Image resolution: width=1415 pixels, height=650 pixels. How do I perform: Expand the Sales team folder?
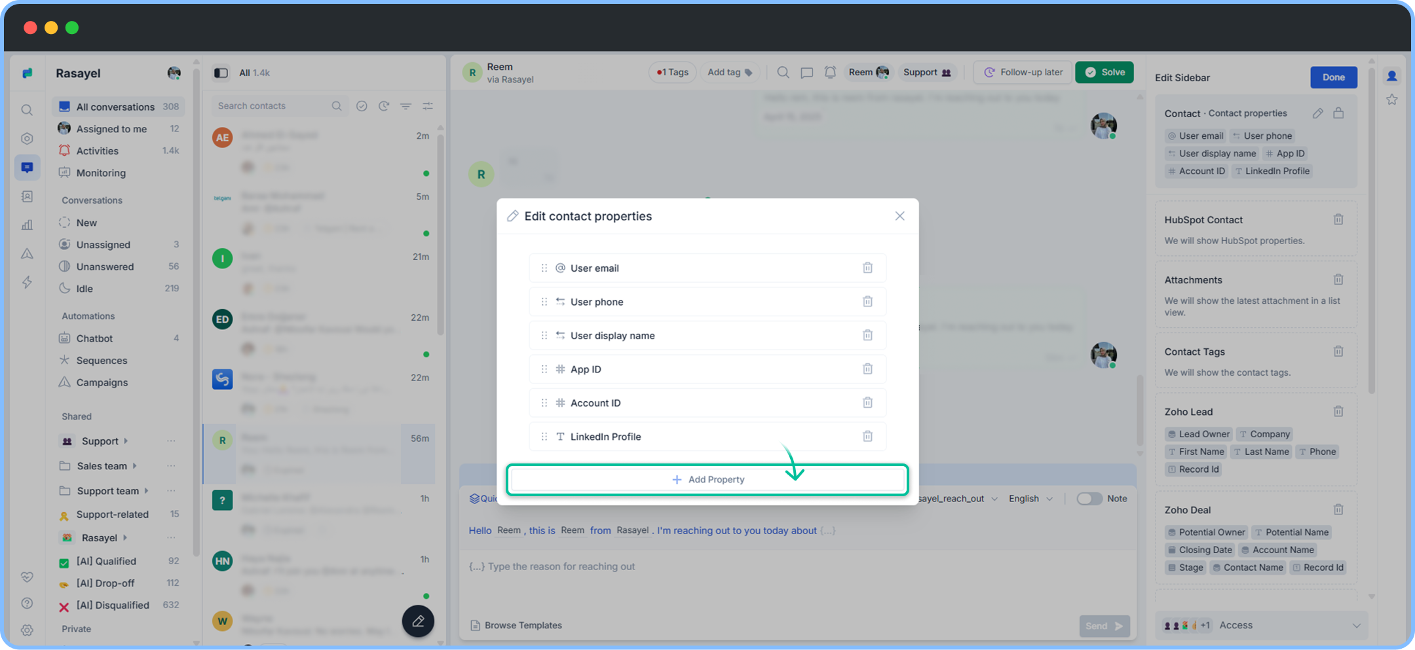[135, 466]
